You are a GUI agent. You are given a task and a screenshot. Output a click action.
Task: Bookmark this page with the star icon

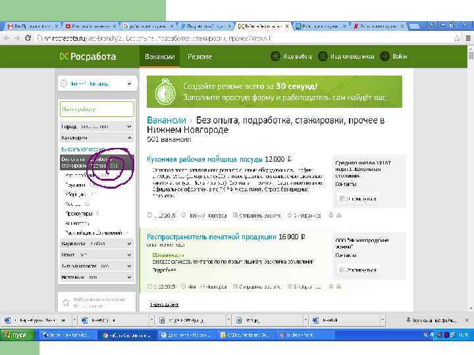pyautogui.click(x=457, y=38)
